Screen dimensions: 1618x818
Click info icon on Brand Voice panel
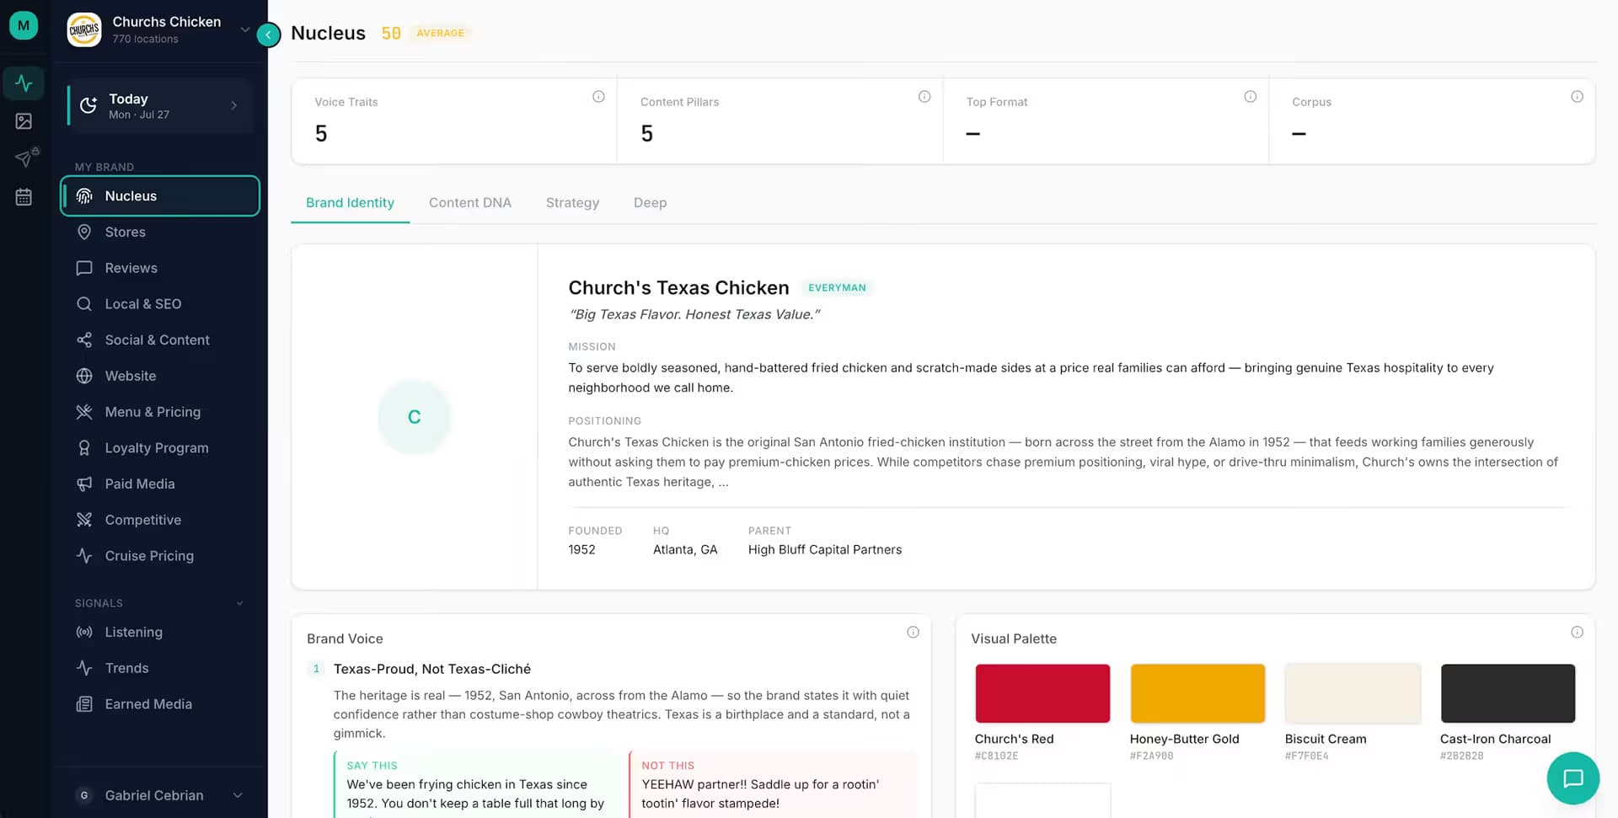point(913,632)
